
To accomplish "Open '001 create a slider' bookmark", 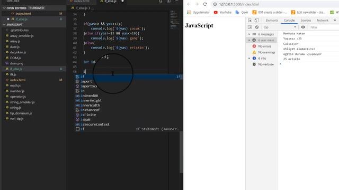I will 270,12.
